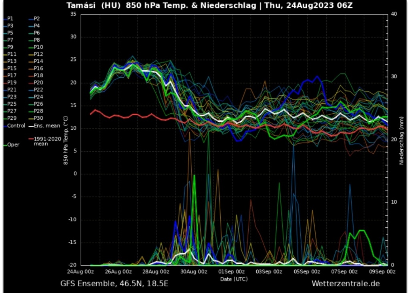Click the 30Aug 00z date tick label
Image resolution: width=410 pixels, height=293 pixels.
pyautogui.click(x=194, y=271)
